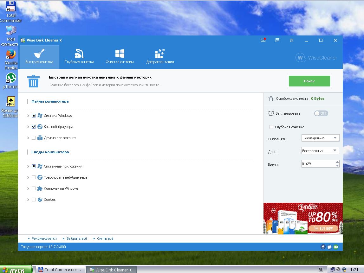Image resolution: width=364 pixels, height=273 pixels.
Task: Switch to Total Commander taskbar button
Action: [61, 270]
